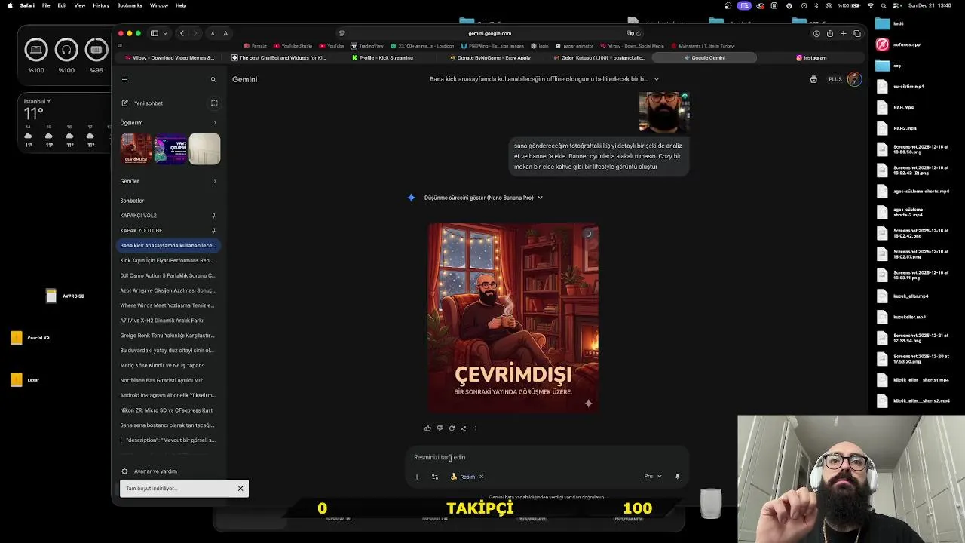Unpin the KAPAK YOUTUBE chat

pyautogui.click(x=213, y=231)
